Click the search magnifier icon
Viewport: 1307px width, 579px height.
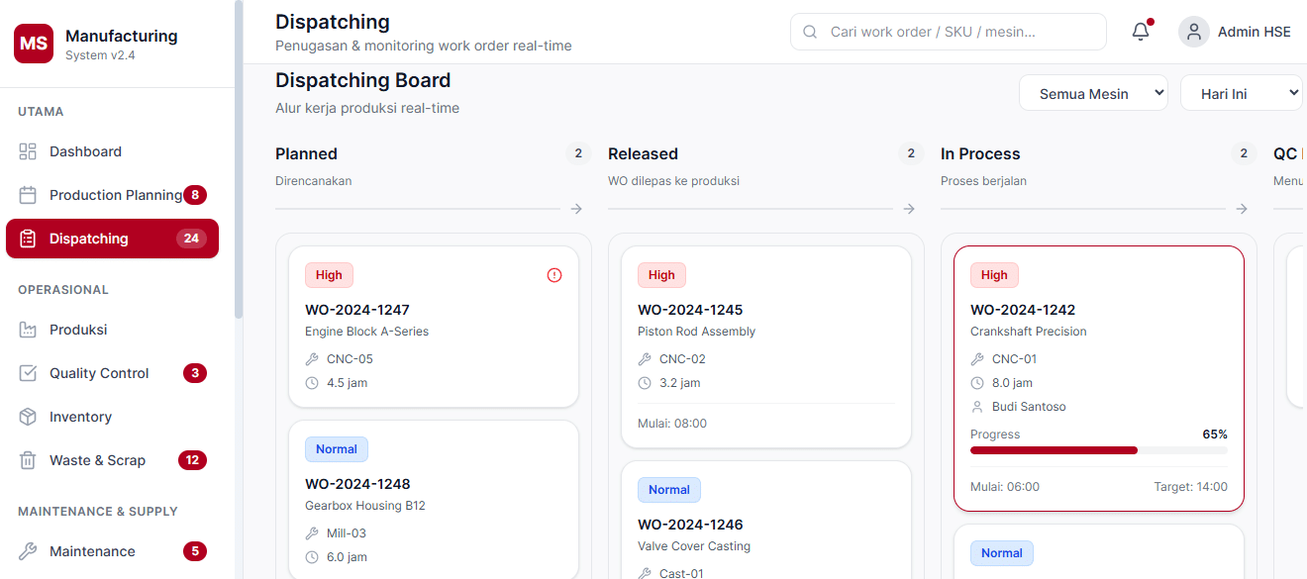coord(810,32)
